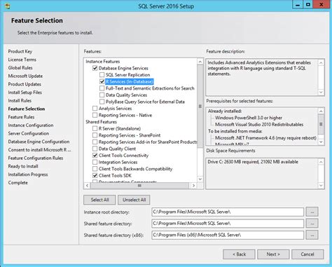This screenshot has width=332, height=267.
Task: Click the SQL Server setup title bar icon
Action: (8, 6)
